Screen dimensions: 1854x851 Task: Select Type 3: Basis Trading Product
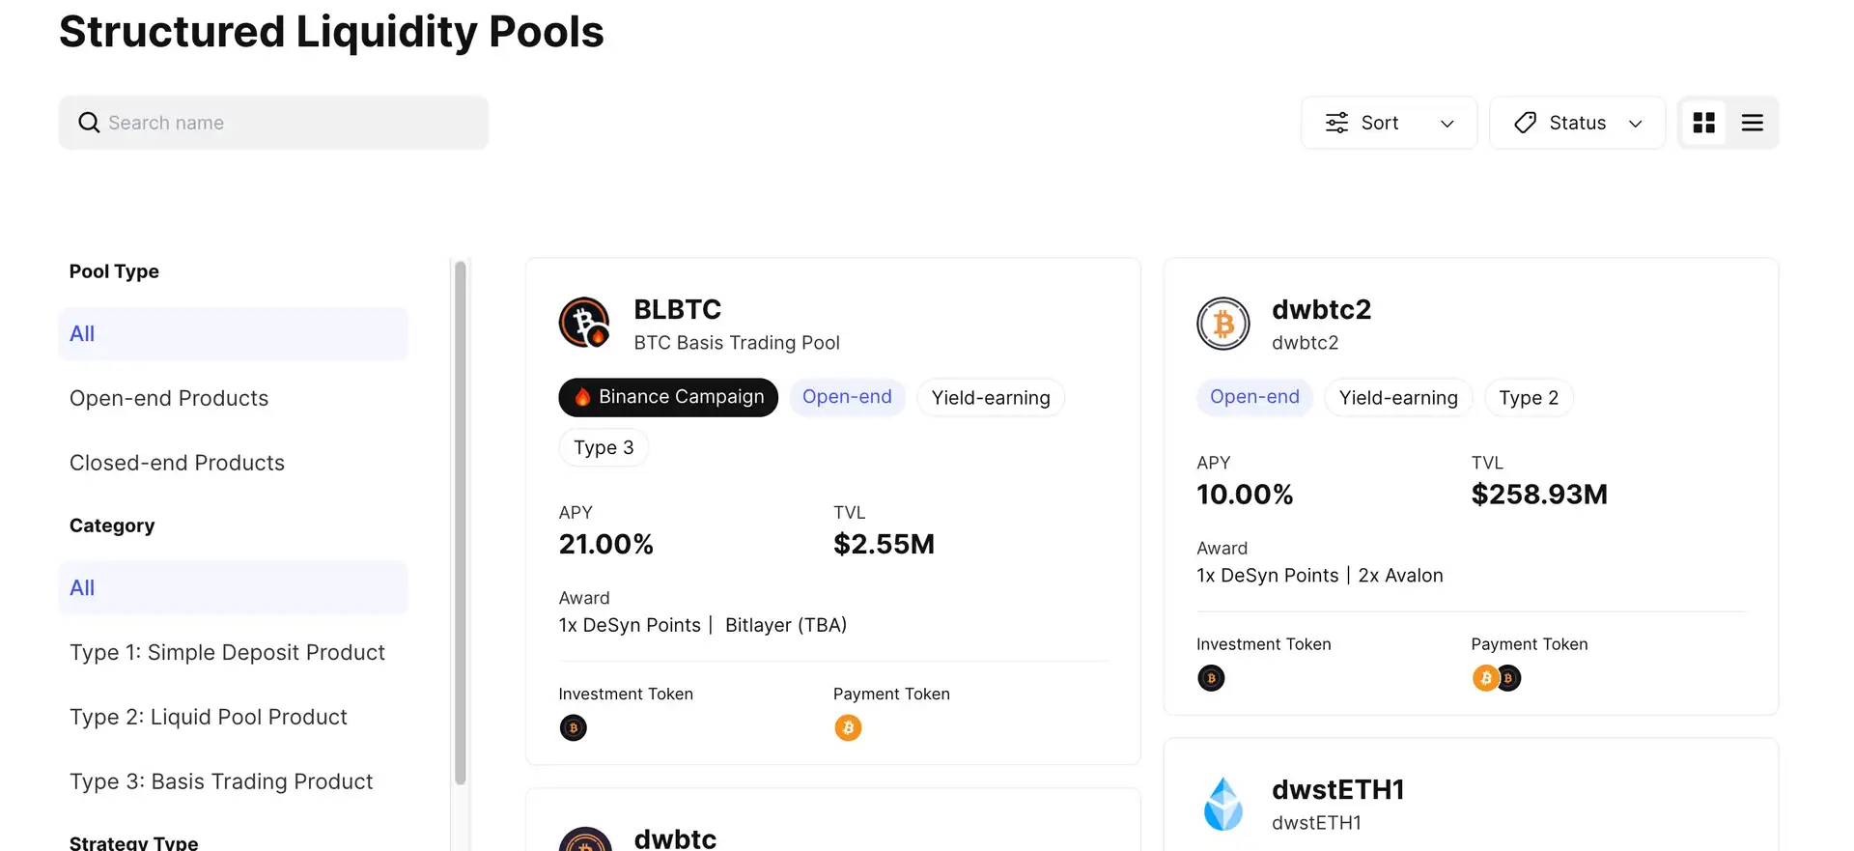(221, 781)
